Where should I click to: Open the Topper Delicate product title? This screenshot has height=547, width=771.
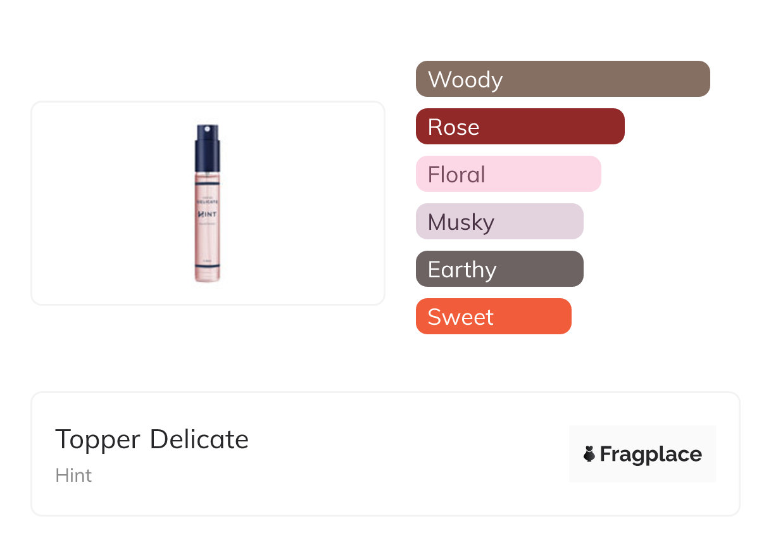click(152, 439)
